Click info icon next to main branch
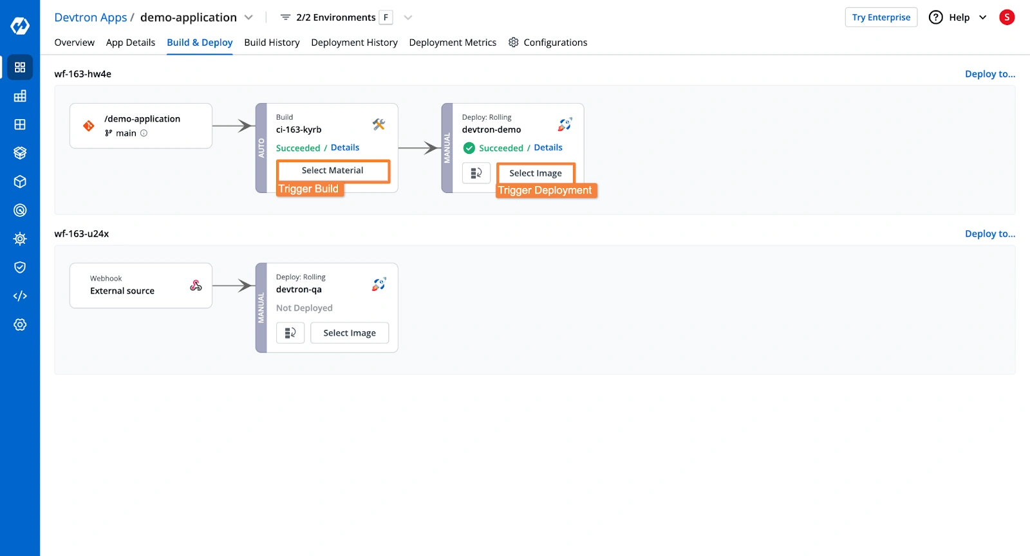This screenshot has height=556, width=1030. 144,133
